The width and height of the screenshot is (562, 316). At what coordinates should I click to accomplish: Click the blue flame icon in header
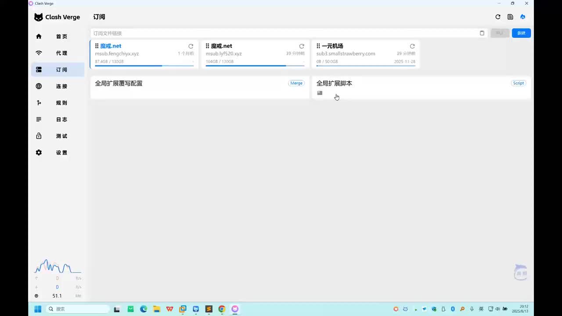[x=522, y=17]
